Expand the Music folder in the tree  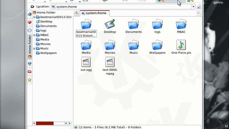coord(34,49)
